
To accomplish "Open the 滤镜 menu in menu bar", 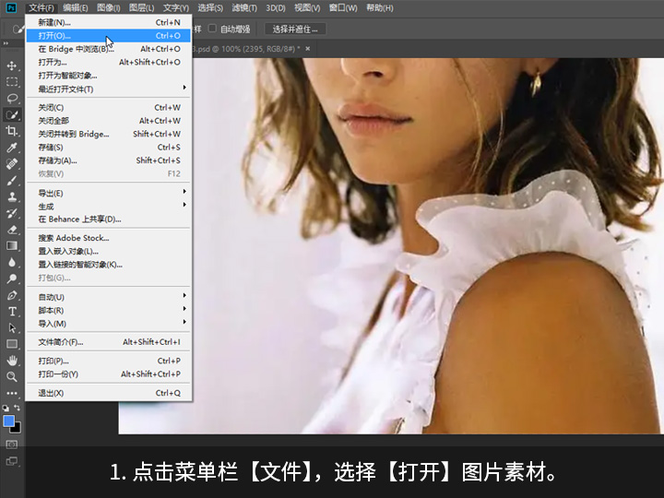I will (239, 7).
